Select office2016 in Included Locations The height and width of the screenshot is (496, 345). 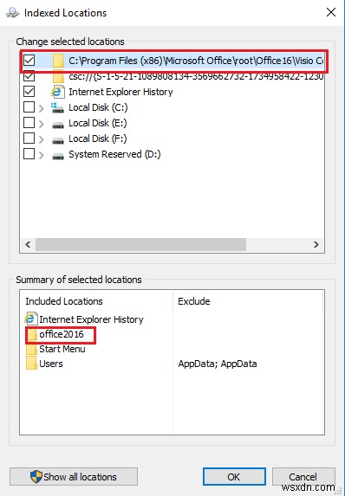point(62,334)
